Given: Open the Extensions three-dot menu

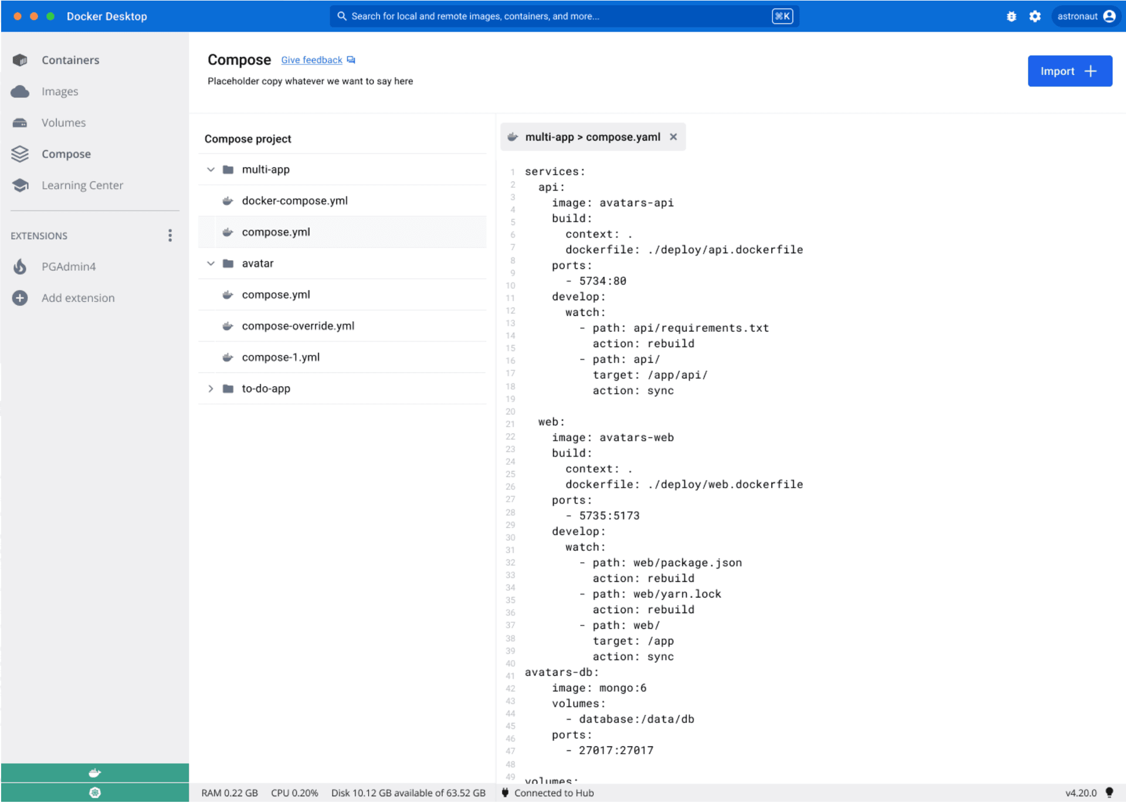Looking at the screenshot, I should click(x=170, y=236).
